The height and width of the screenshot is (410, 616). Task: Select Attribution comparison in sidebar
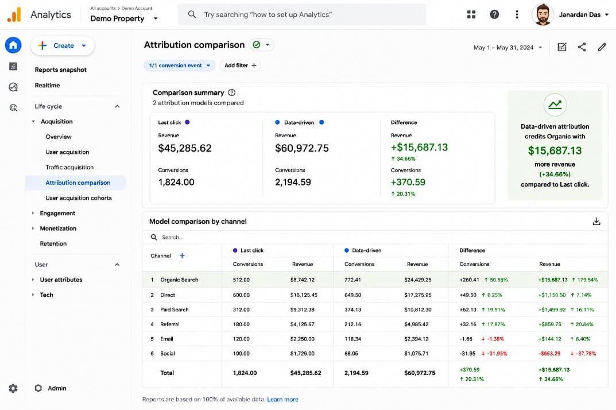click(x=76, y=183)
